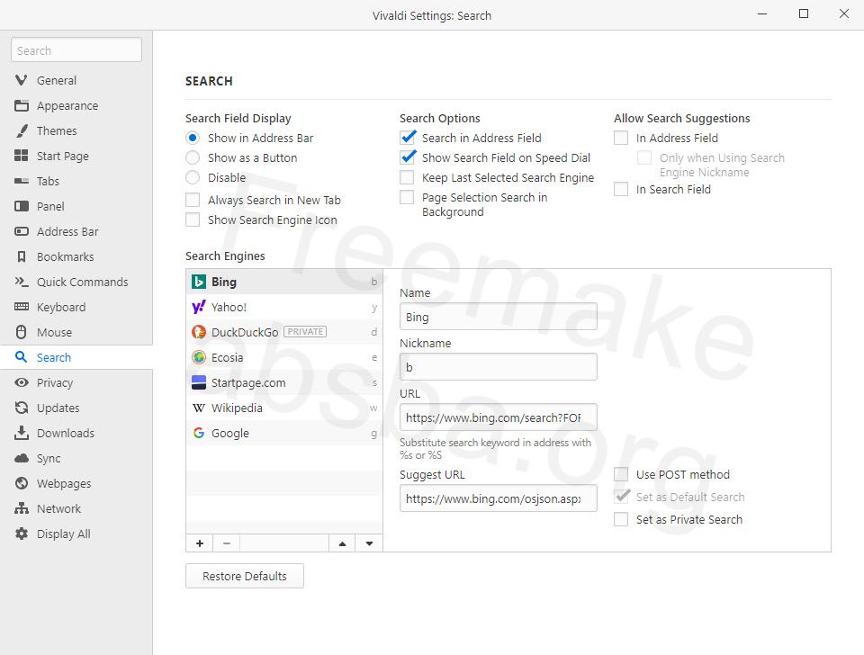Click the Start Page grid icon
This screenshot has width=864, height=655.
coord(21,156)
